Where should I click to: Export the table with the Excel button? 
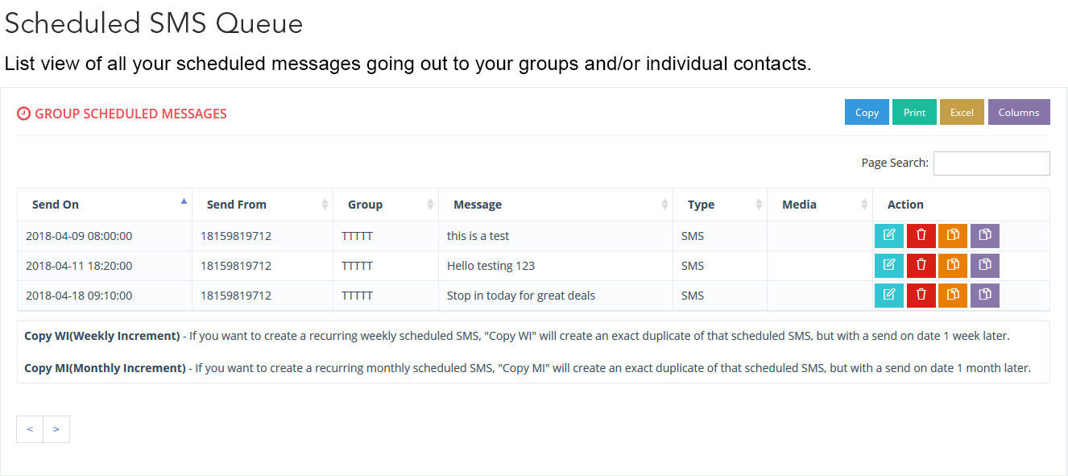click(x=962, y=113)
